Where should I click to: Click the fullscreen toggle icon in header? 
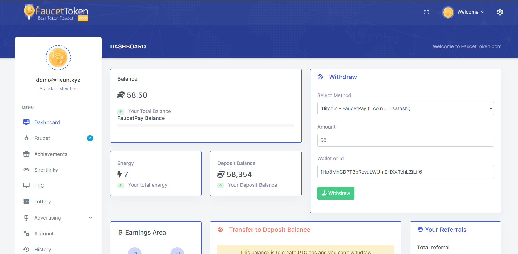(427, 12)
